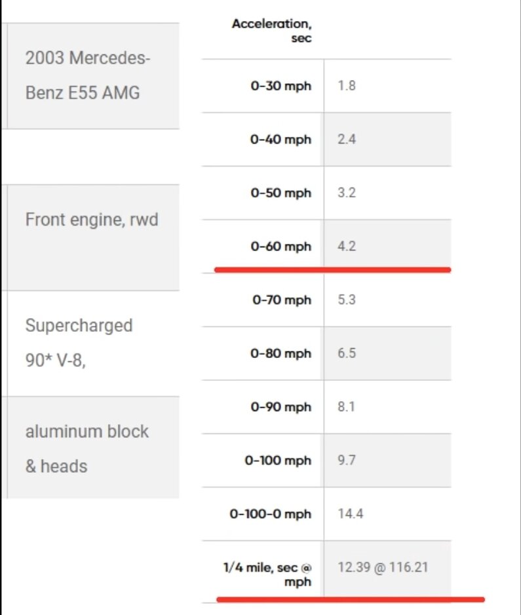
Task: Click the 0–100–0 mph row label
Action: pyautogui.click(x=270, y=514)
